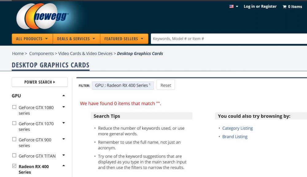The image size is (307, 177).
Task: Collapse the Radeon RX 400 Series arrow
Action: click(x=64, y=166)
